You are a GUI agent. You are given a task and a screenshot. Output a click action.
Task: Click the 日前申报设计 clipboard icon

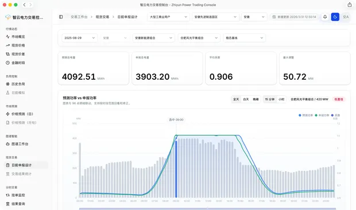(x=7, y=165)
